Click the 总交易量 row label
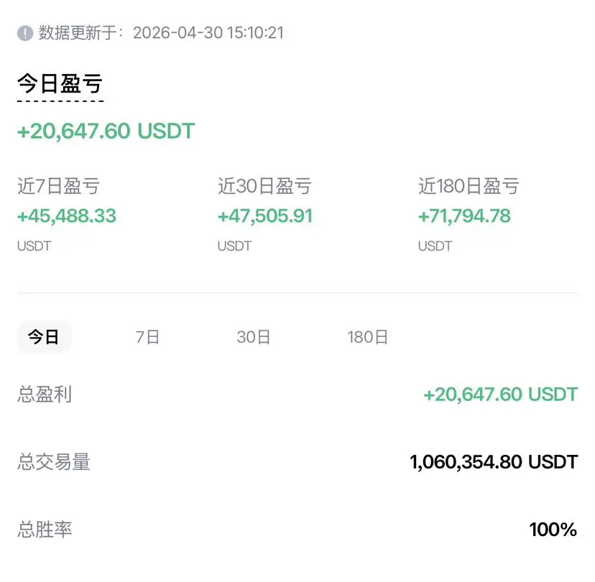 [53, 462]
